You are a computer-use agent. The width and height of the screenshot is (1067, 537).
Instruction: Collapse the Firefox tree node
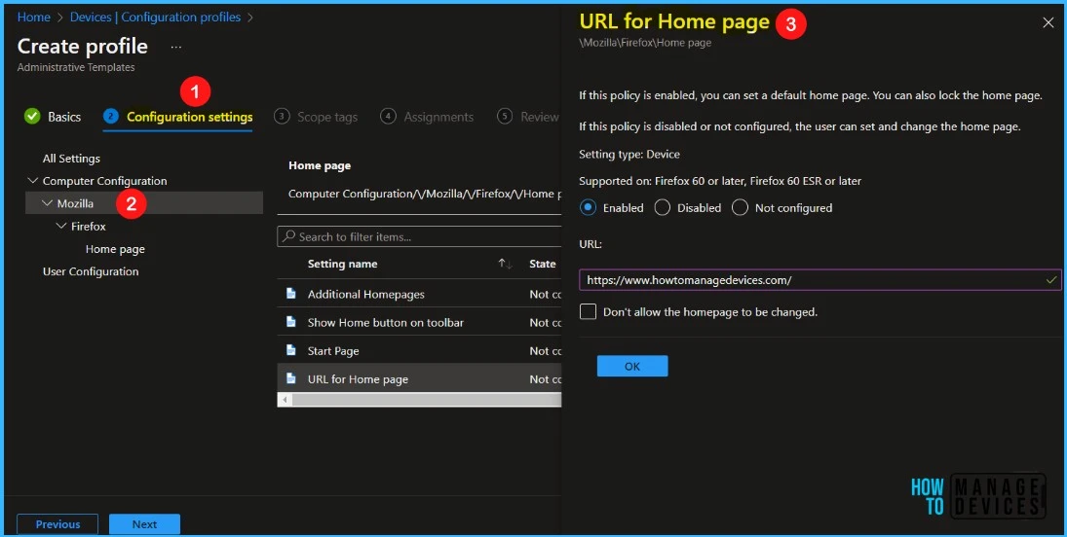click(x=61, y=226)
